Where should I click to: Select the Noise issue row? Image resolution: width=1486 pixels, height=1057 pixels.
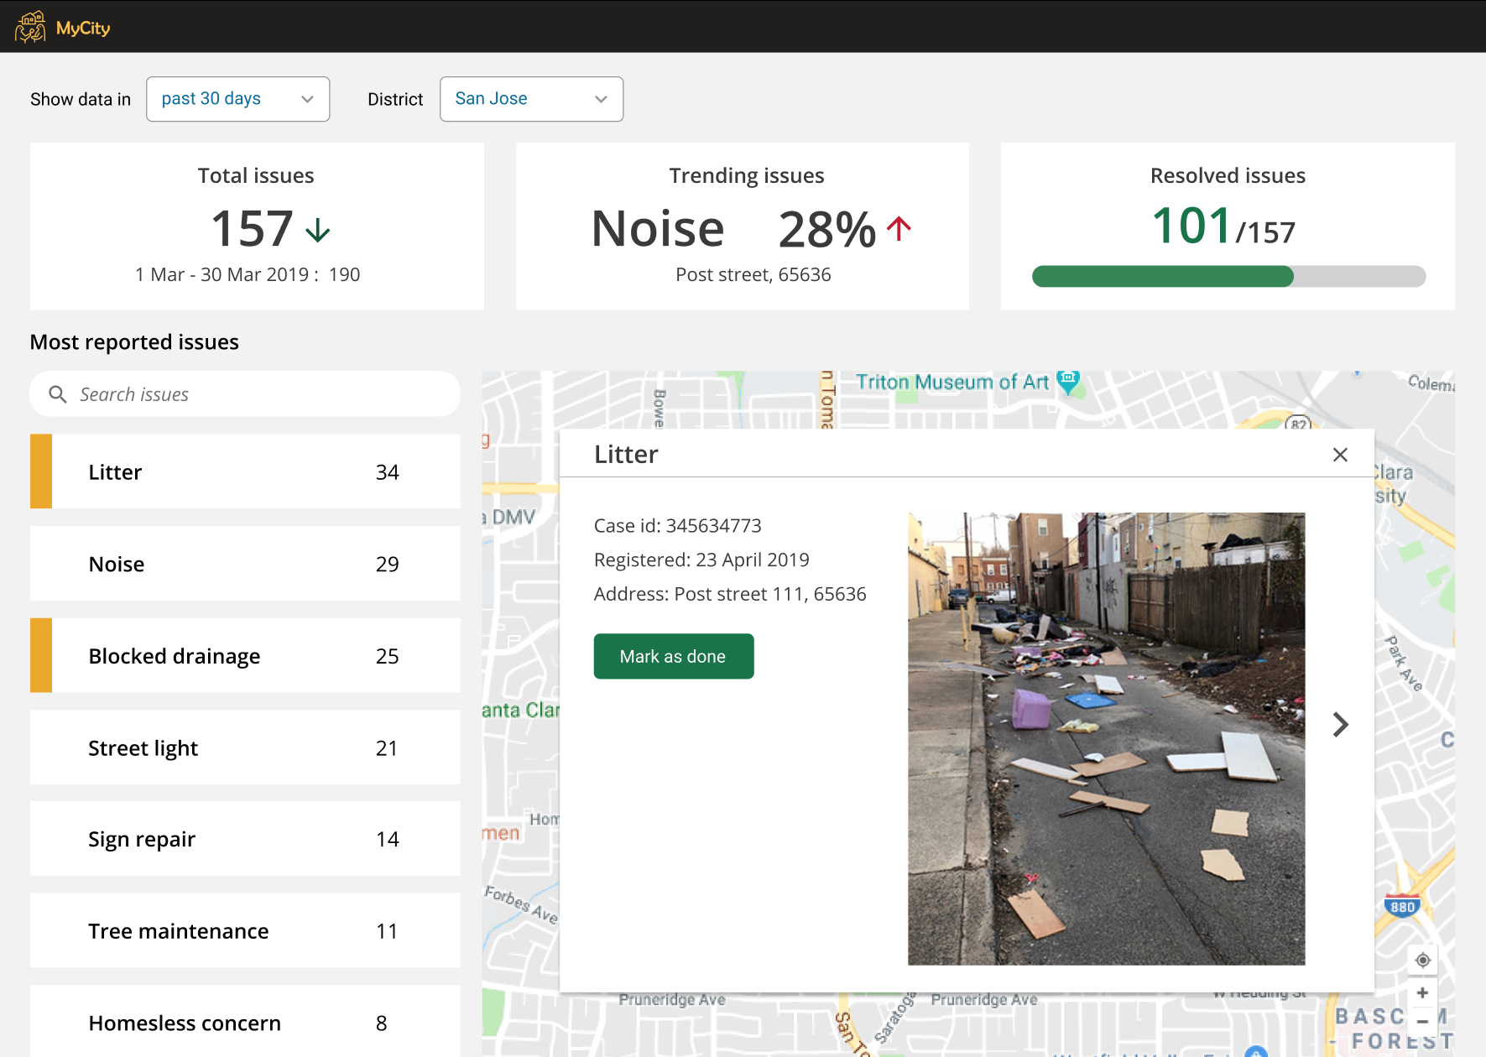(x=245, y=564)
